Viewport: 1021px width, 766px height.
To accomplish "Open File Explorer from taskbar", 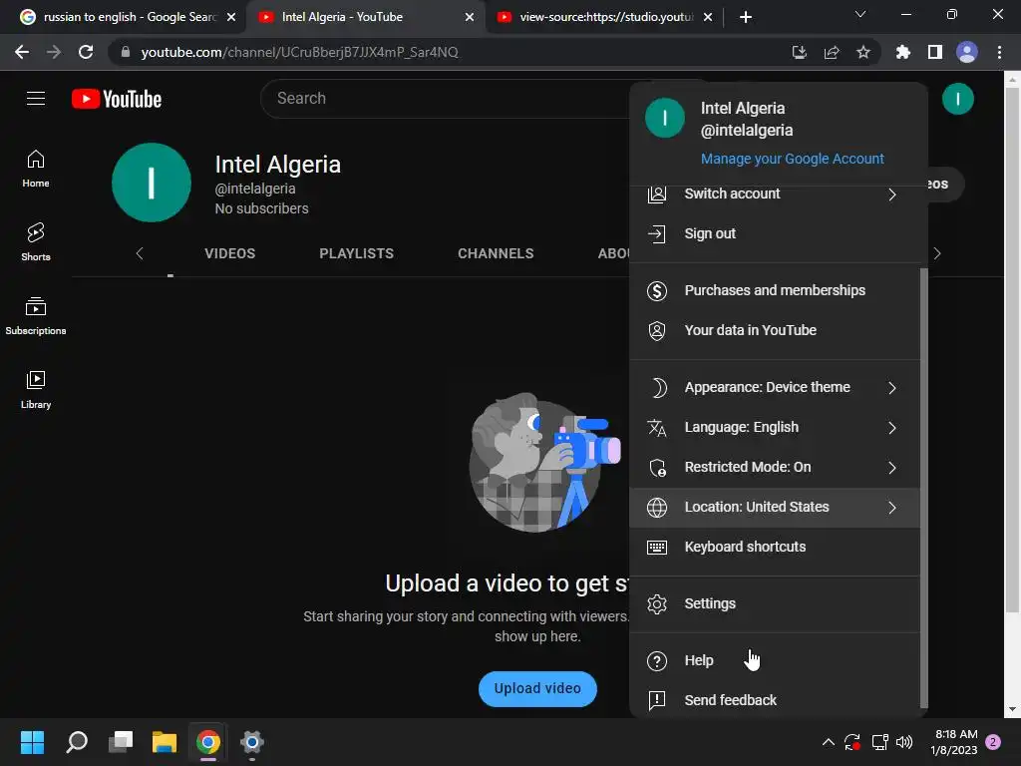I will pyautogui.click(x=165, y=742).
